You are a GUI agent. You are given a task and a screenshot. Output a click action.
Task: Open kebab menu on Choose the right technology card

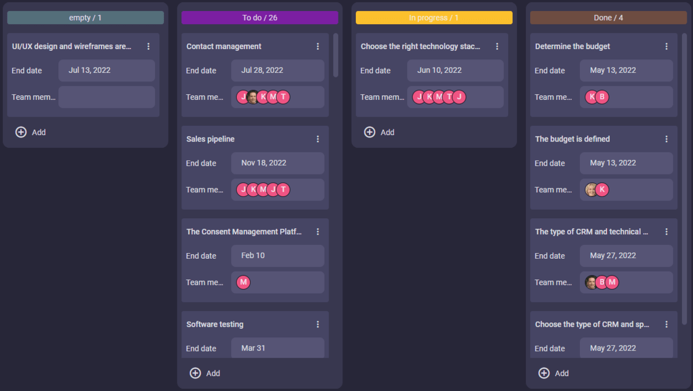pyautogui.click(x=497, y=46)
